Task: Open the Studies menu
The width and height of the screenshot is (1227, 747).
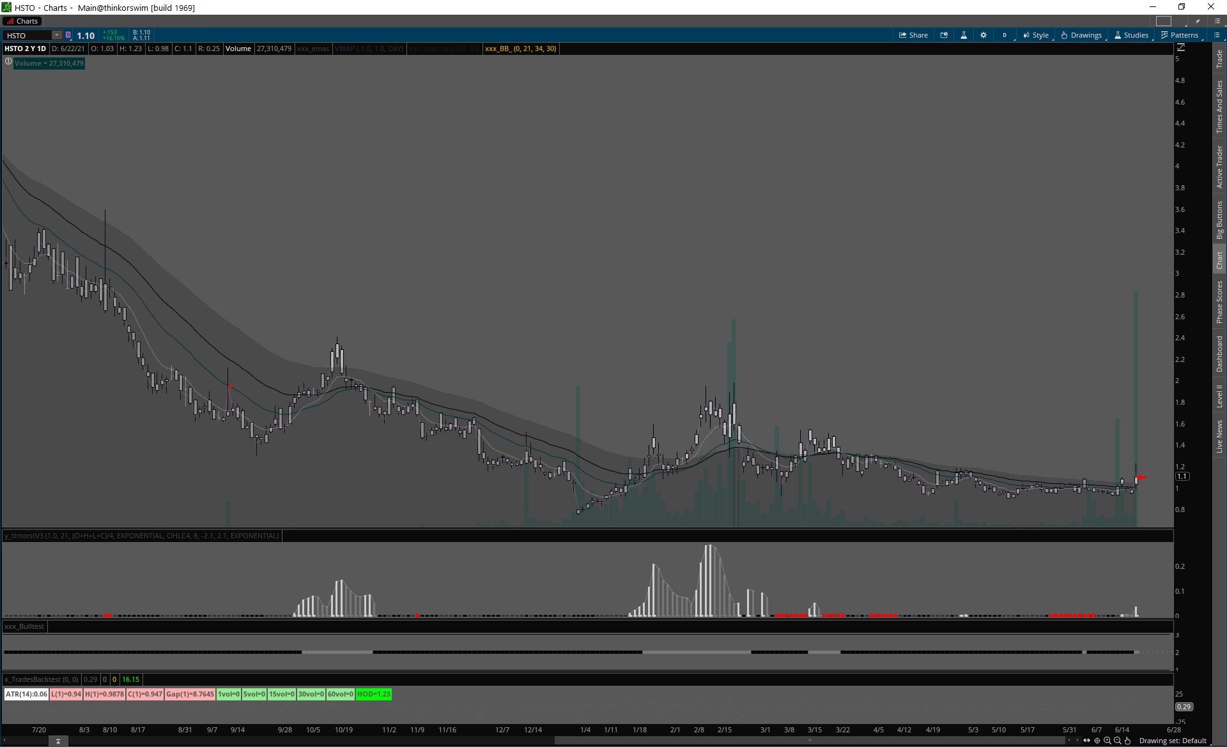Action: coord(1131,35)
